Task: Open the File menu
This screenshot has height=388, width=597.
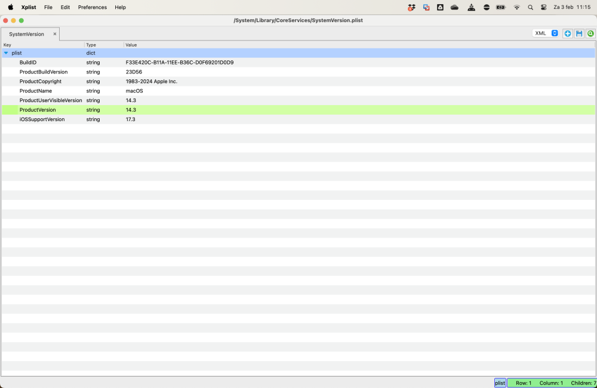Action: tap(48, 7)
